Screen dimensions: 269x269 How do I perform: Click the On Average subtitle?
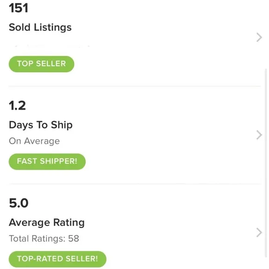tap(34, 141)
